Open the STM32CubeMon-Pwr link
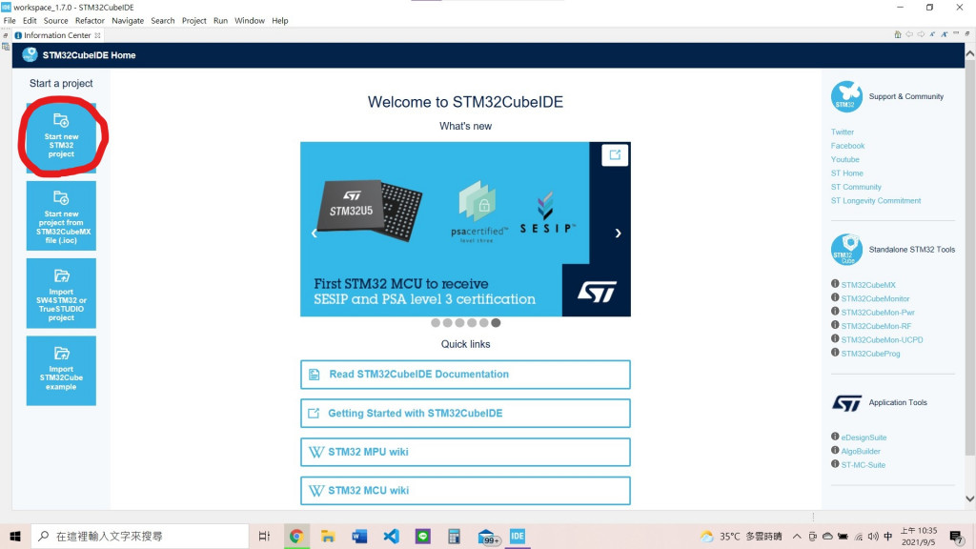 click(878, 313)
